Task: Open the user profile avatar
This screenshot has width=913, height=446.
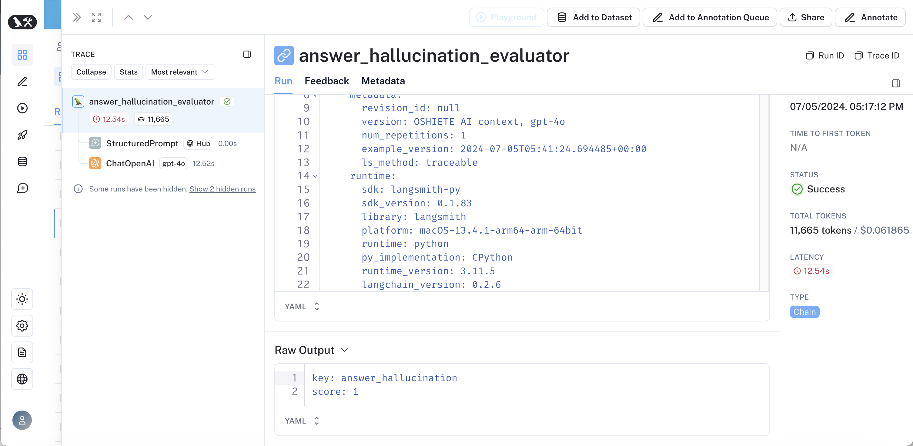Action: 22,420
